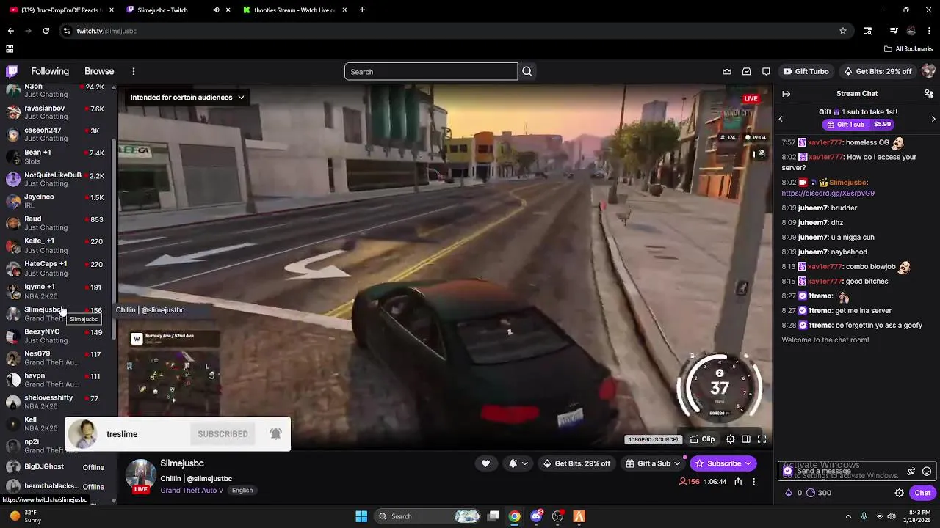Open Chrome media controls icon
Image resolution: width=940 pixels, height=528 pixels.
(894, 31)
